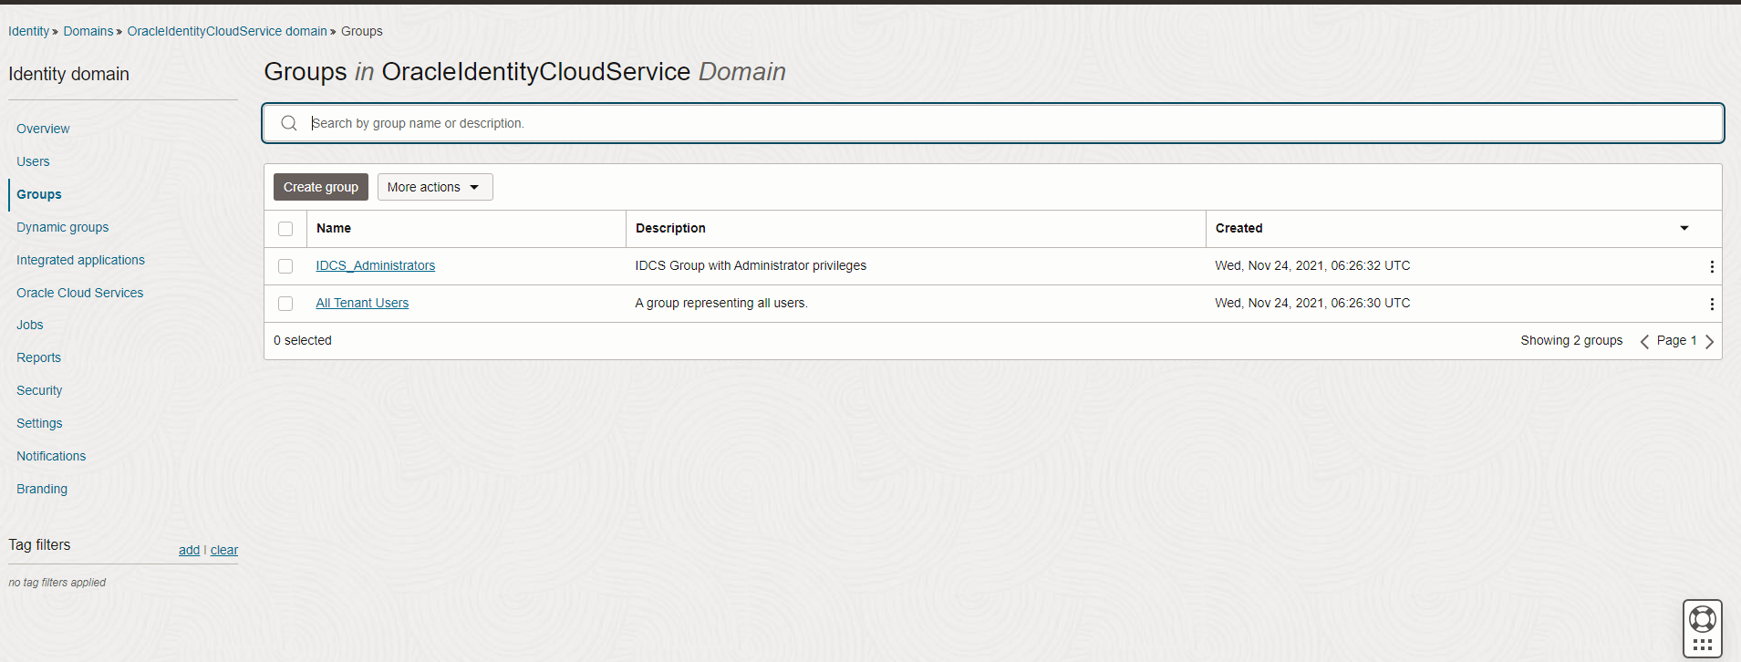Select 'A group representing all users.' text
The width and height of the screenshot is (1741, 662).
point(721,303)
